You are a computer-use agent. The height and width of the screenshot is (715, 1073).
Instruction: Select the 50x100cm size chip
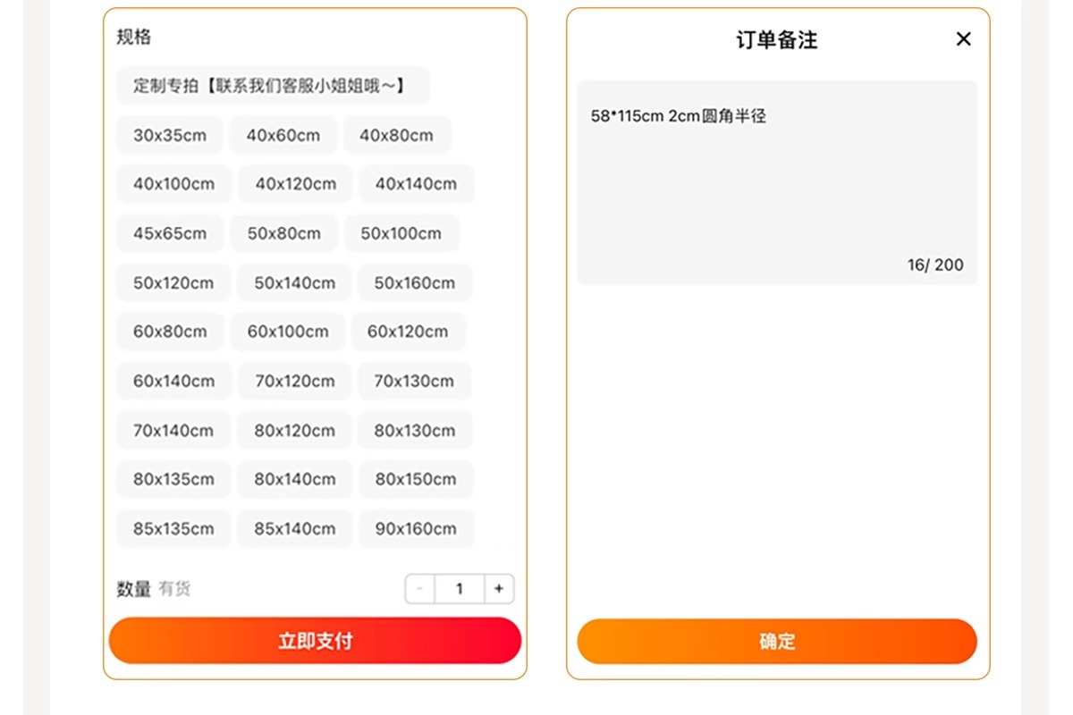coord(401,233)
